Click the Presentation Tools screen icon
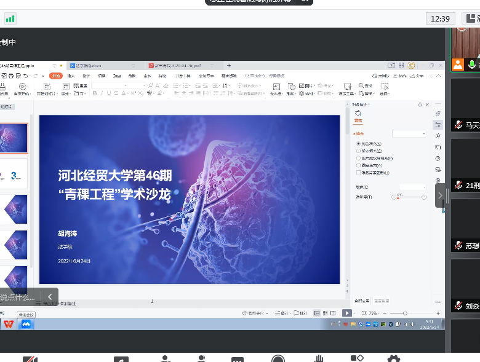 click(348, 87)
